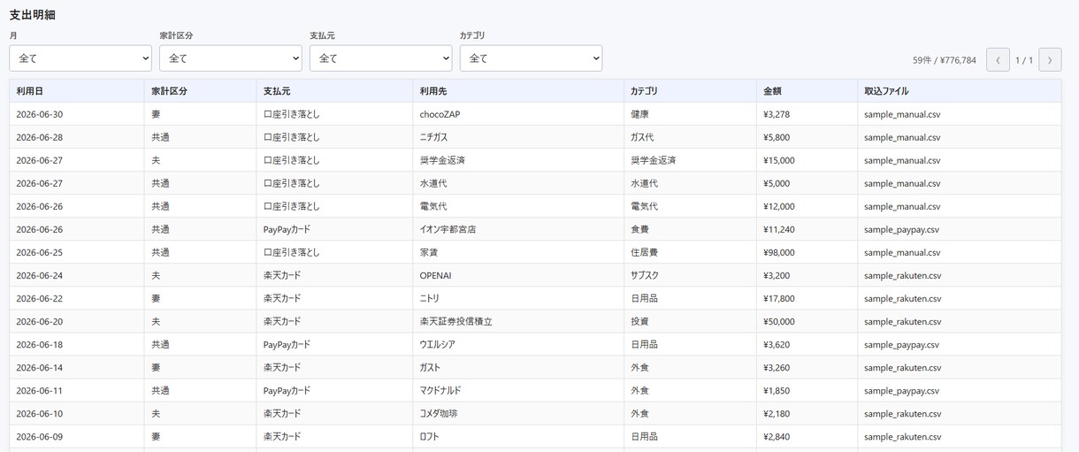The height and width of the screenshot is (452, 1079).
Task: Click the amount ¥50,000
Action: 779,321
